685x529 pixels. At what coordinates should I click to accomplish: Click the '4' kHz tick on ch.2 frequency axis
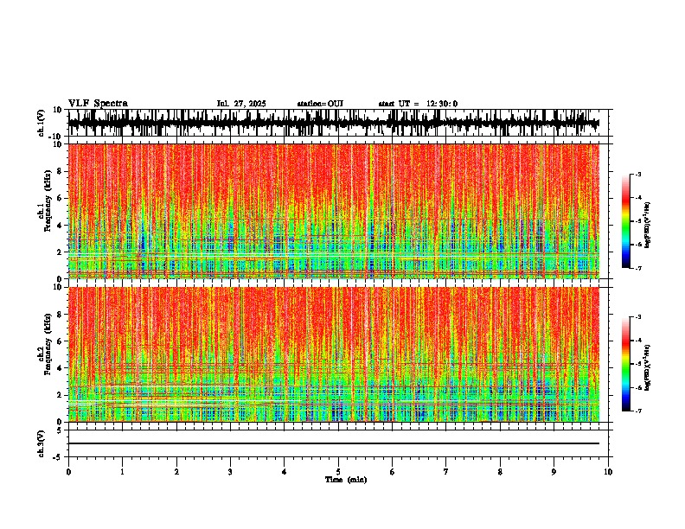(61, 368)
